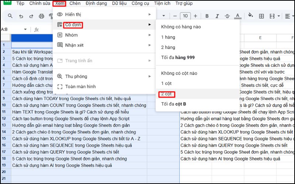Click cell 'Hàm TEXT trong Google Sheets' row 11
The height and width of the screenshot is (184, 295).
79,112
